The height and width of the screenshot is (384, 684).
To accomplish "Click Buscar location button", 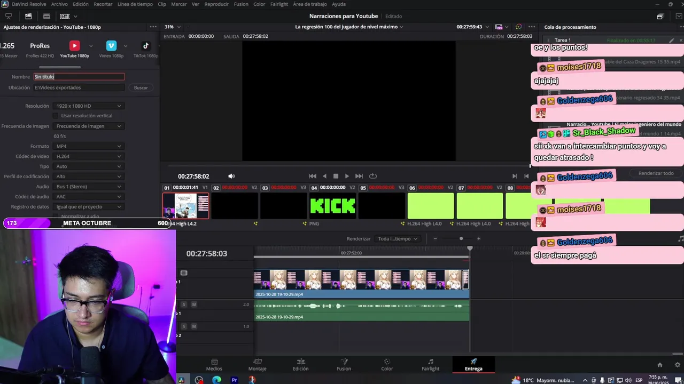I will (141, 87).
